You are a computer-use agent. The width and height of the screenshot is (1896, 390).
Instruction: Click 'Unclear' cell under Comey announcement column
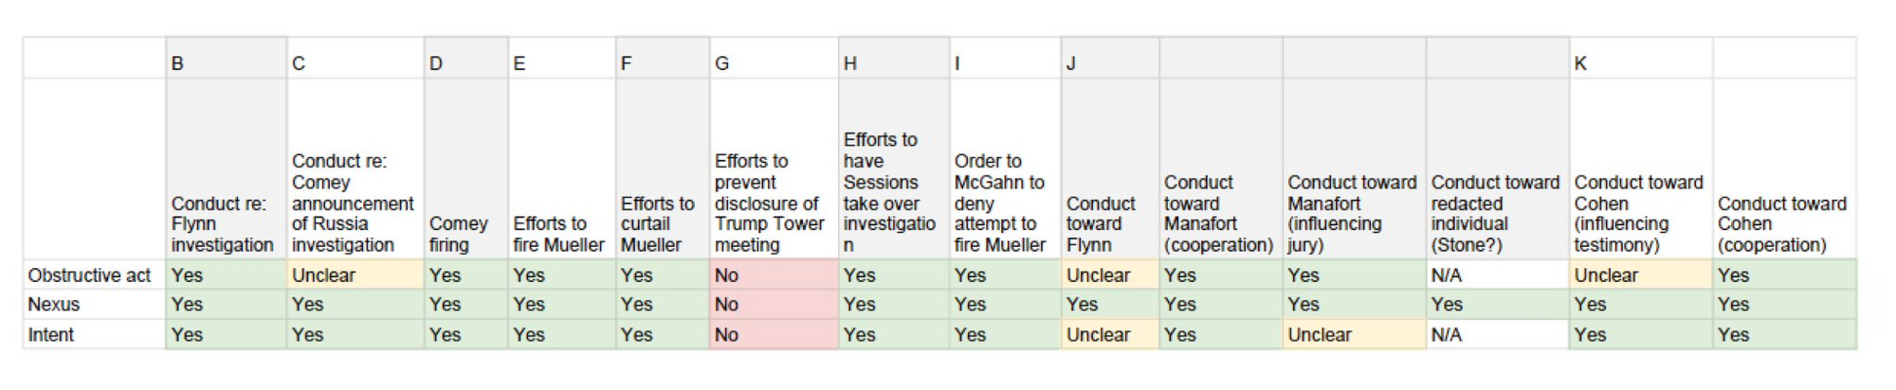point(355,275)
